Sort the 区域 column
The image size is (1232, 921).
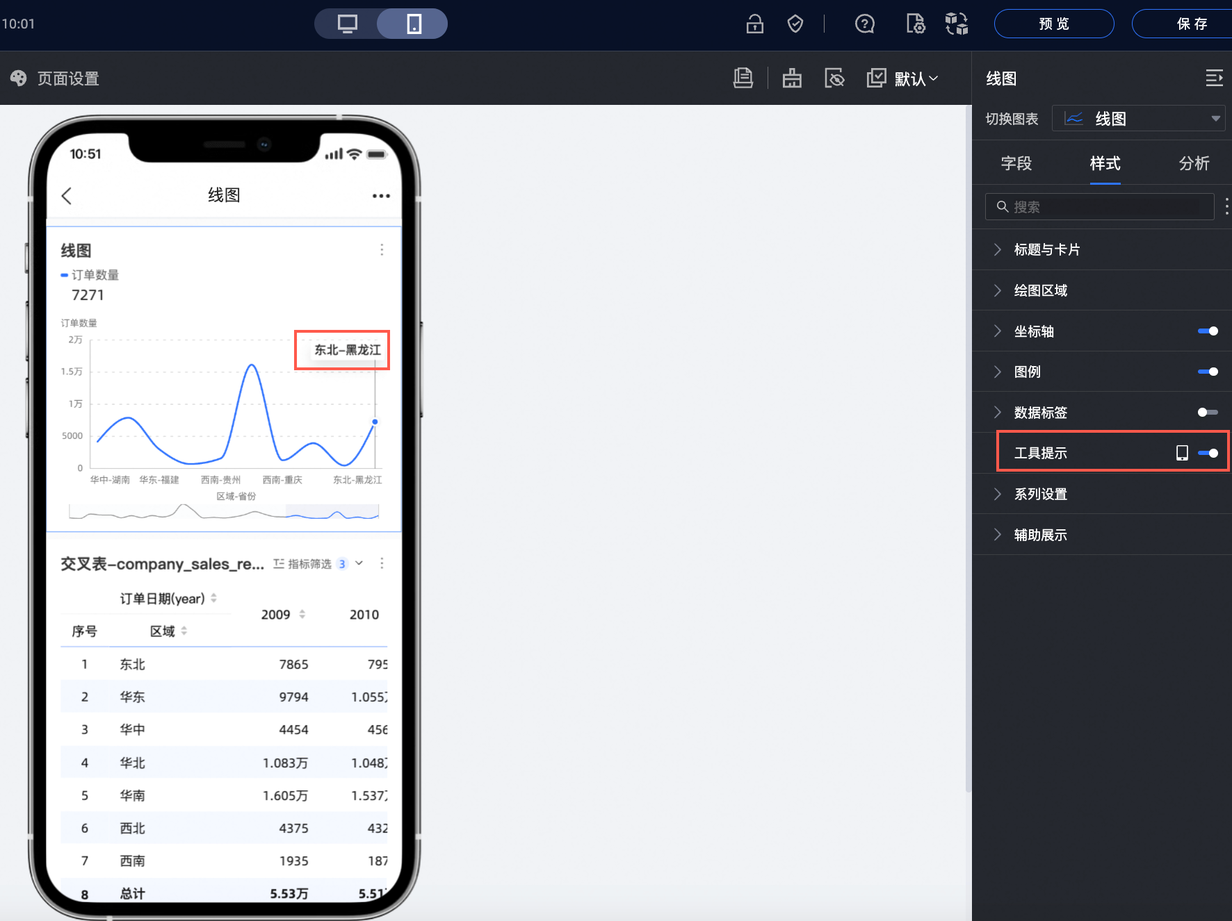coord(184,631)
